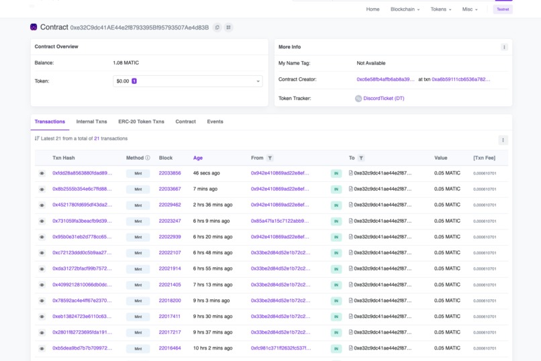Open creation transaction 0xa6b59111cb6536a782

pos(460,79)
